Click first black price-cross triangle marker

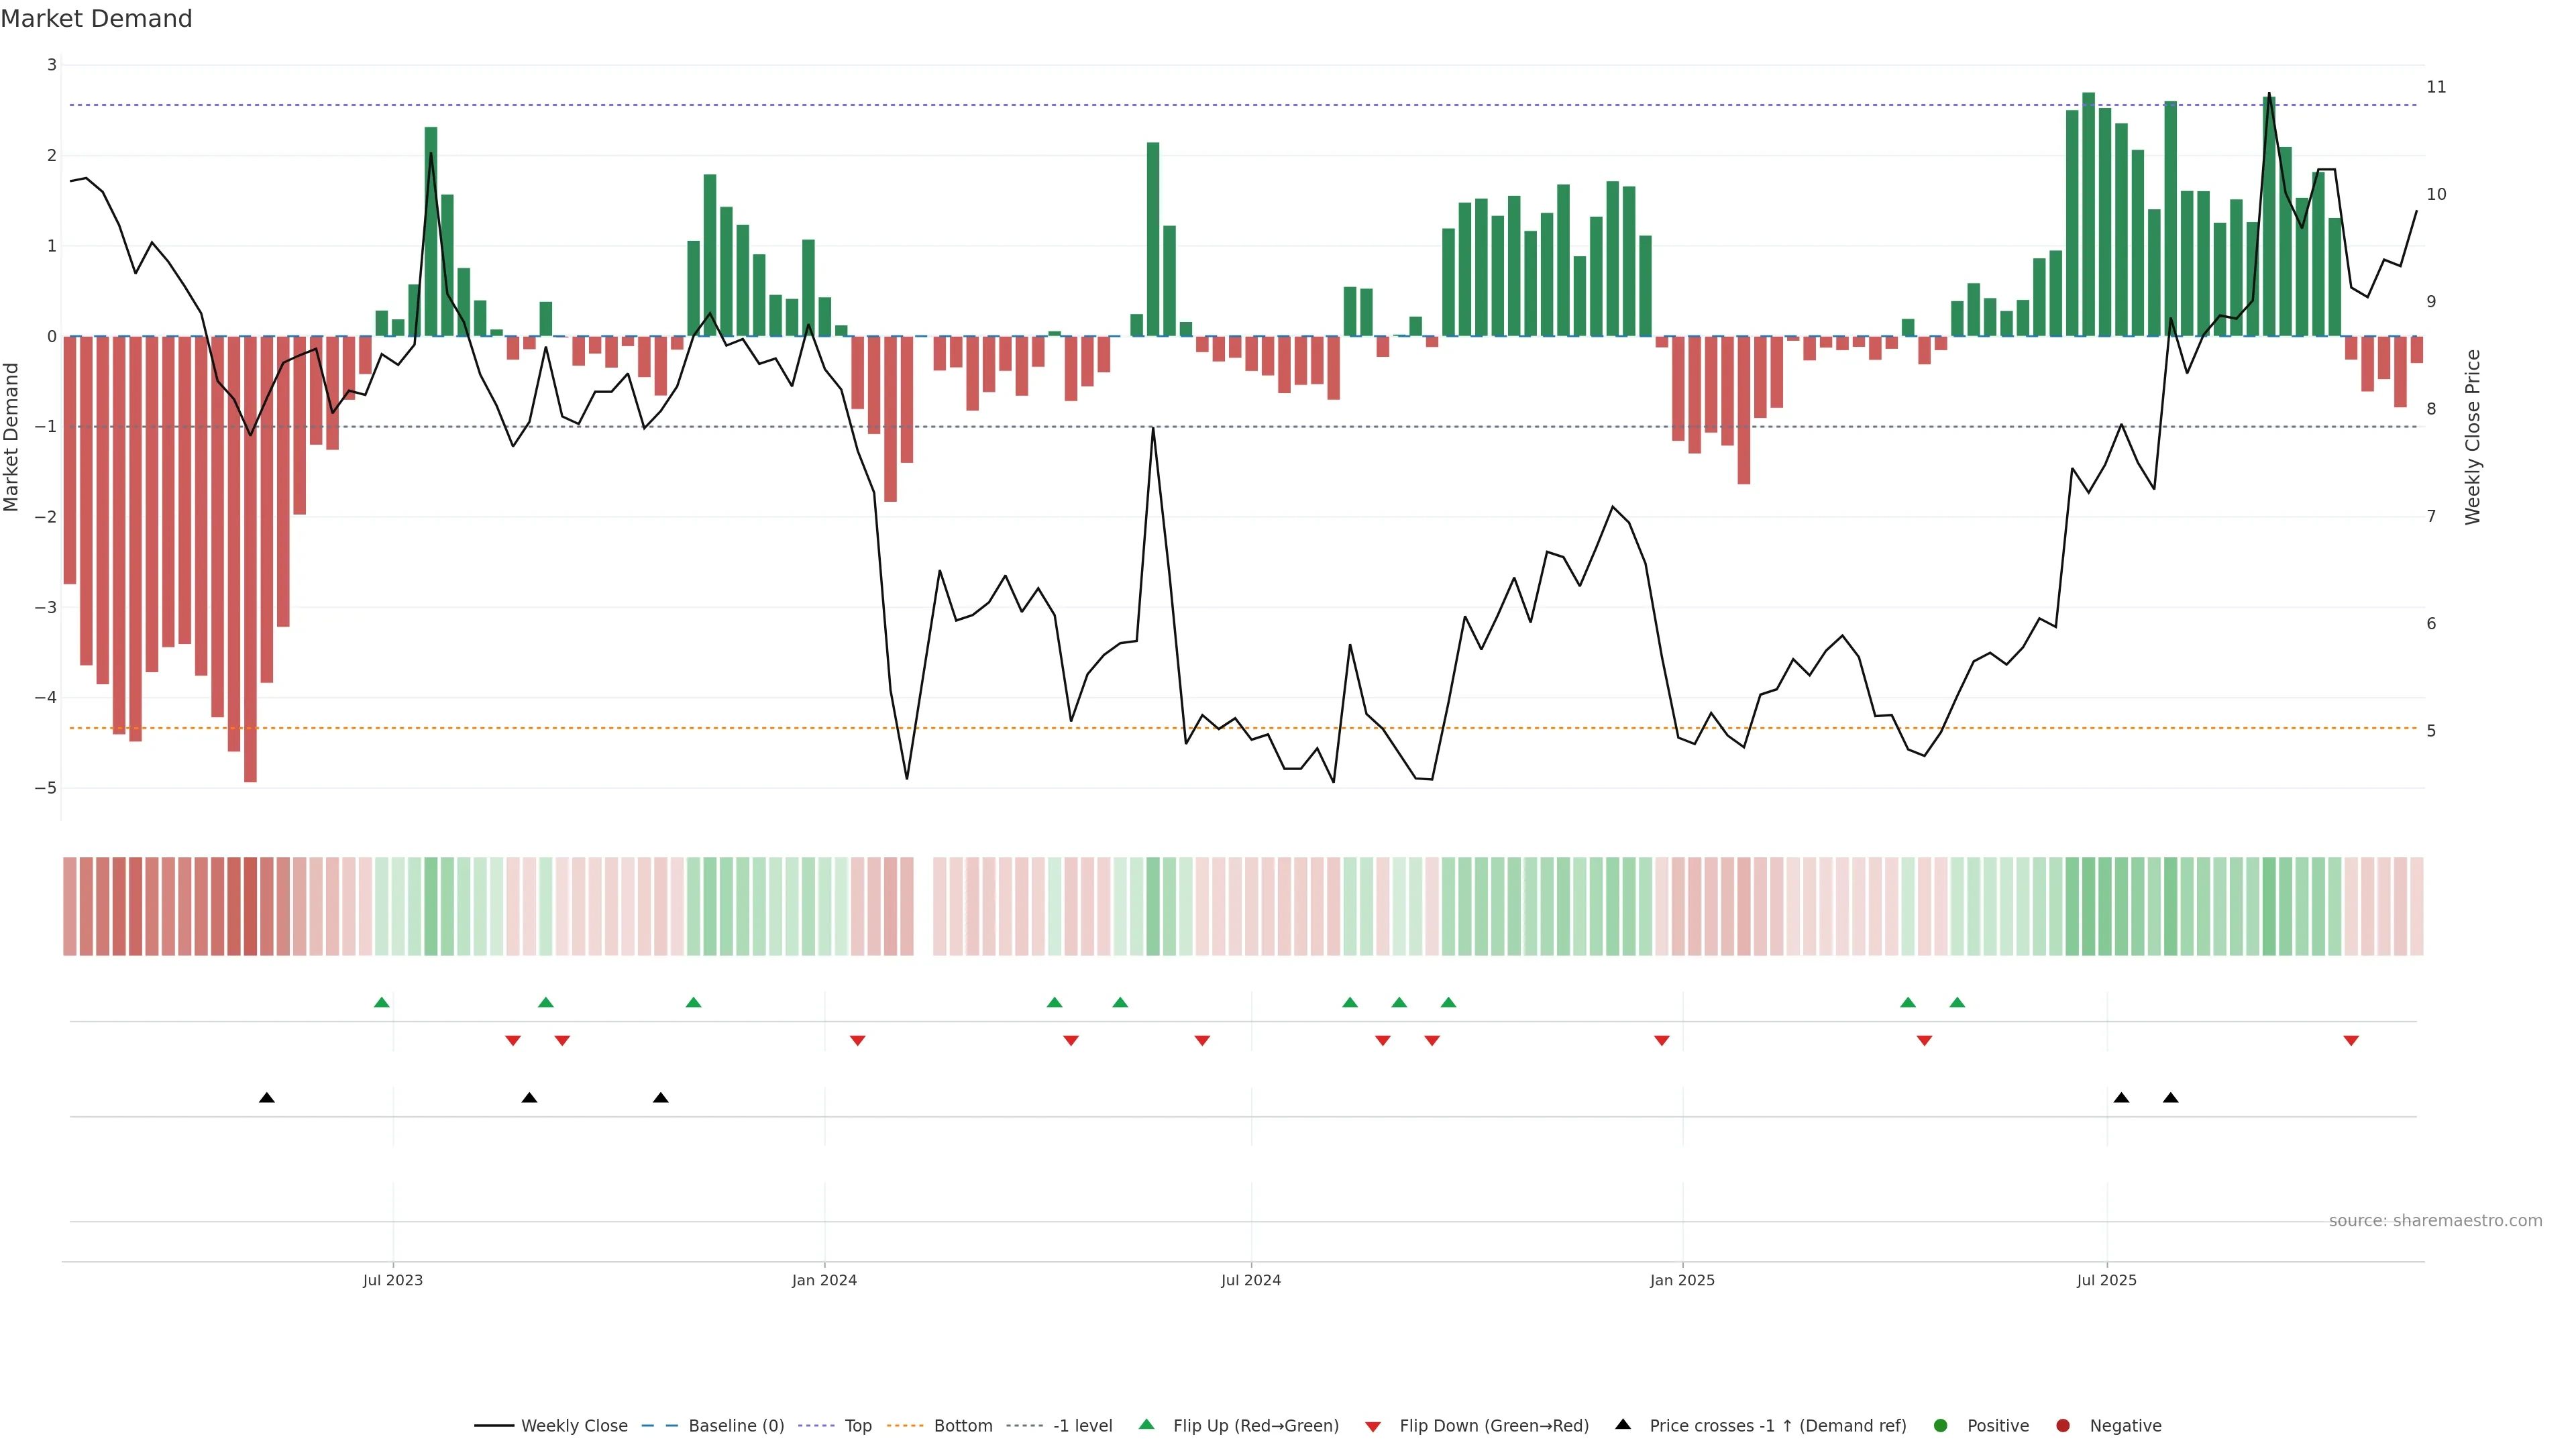[x=267, y=1098]
